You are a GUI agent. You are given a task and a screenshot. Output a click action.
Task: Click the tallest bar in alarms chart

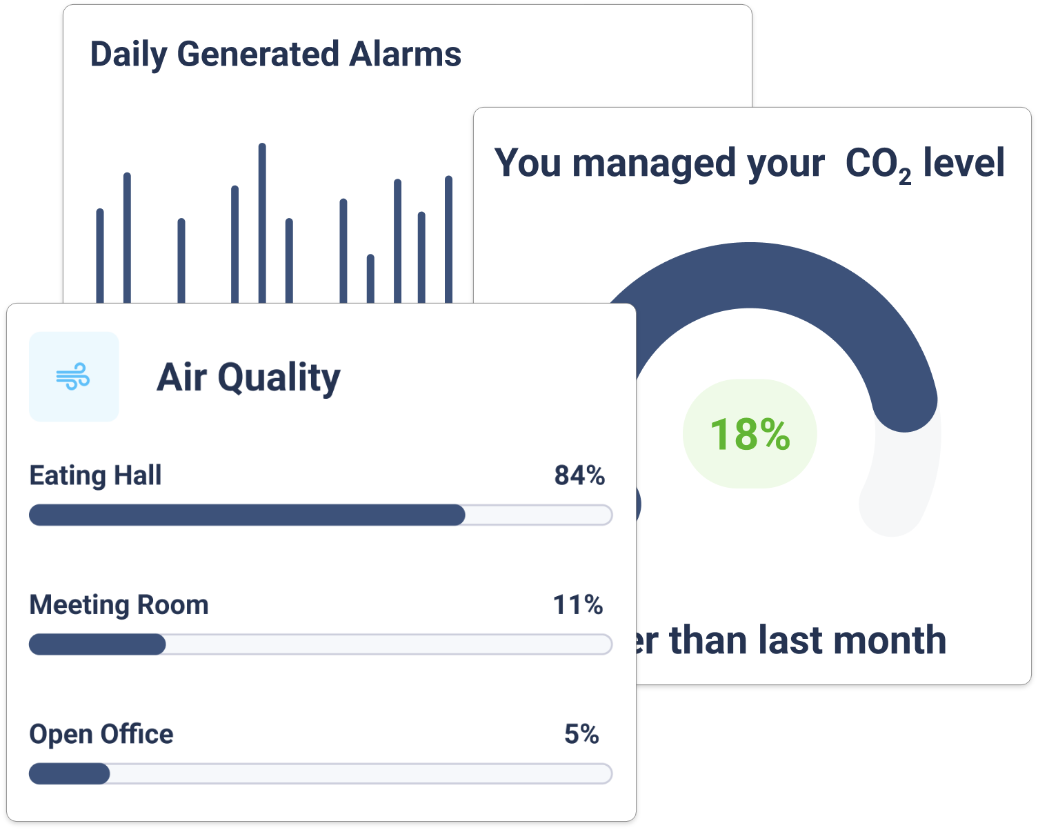tap(262, 222)
